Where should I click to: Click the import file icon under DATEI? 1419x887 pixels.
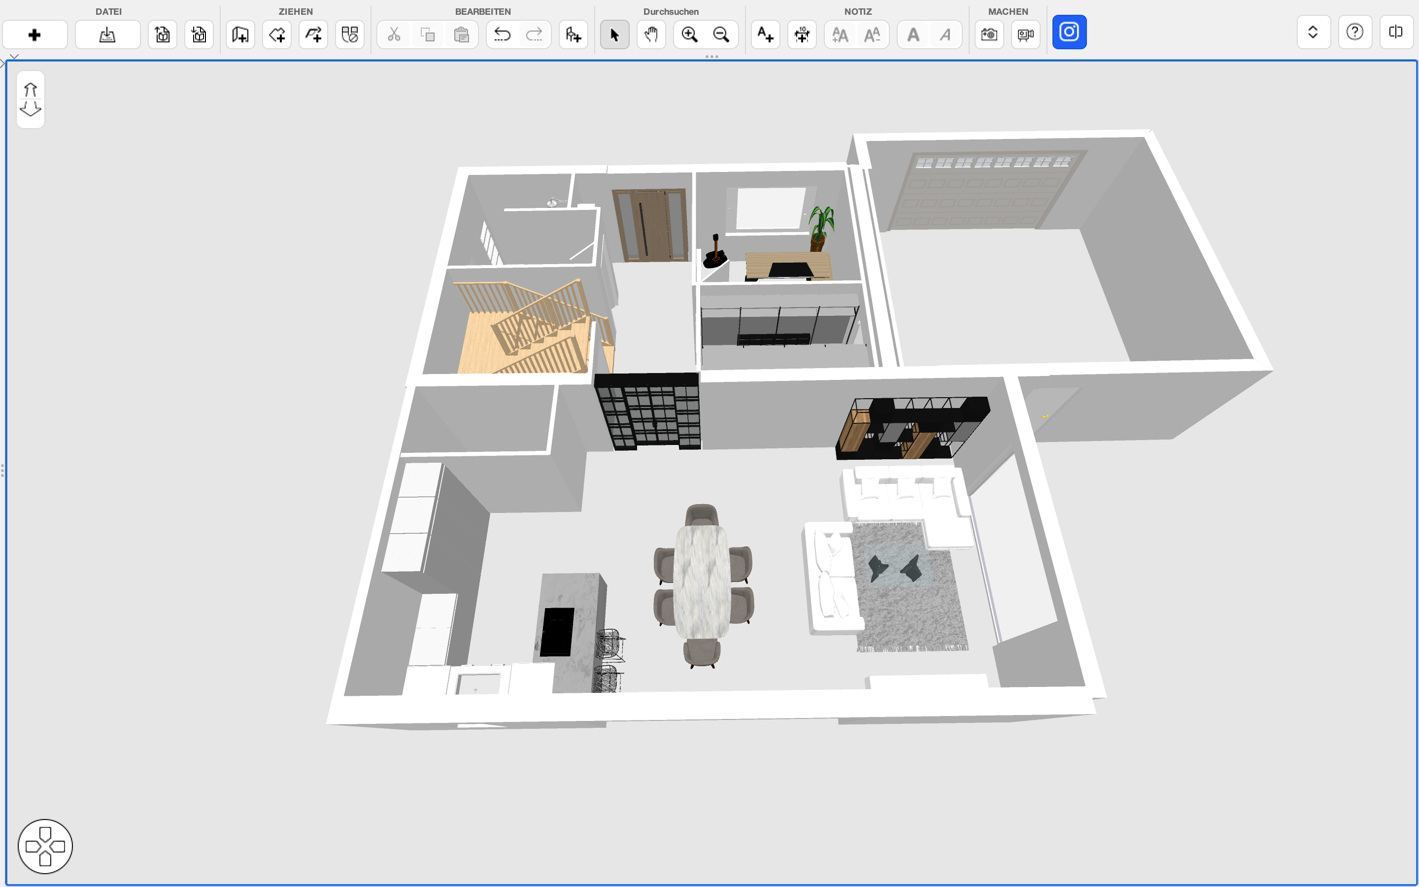pyautogui.click(x=107, y=35)
